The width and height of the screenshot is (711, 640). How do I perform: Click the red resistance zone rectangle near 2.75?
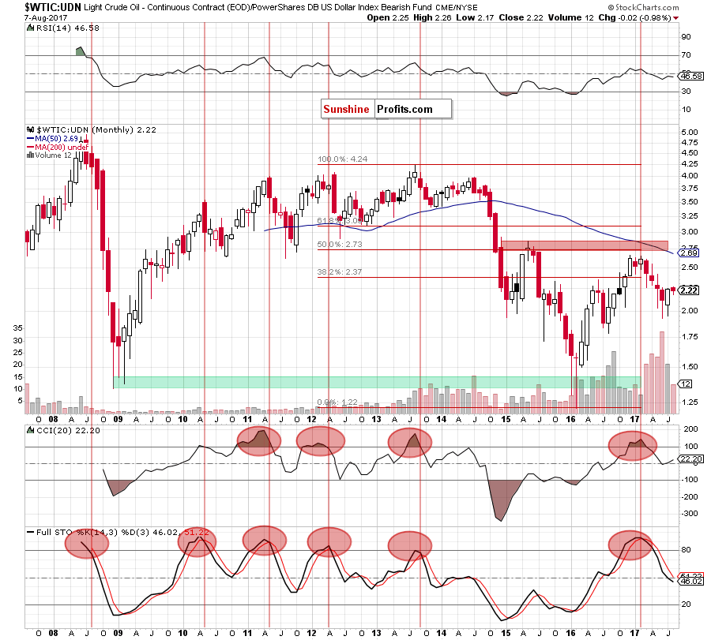(585, 245)
